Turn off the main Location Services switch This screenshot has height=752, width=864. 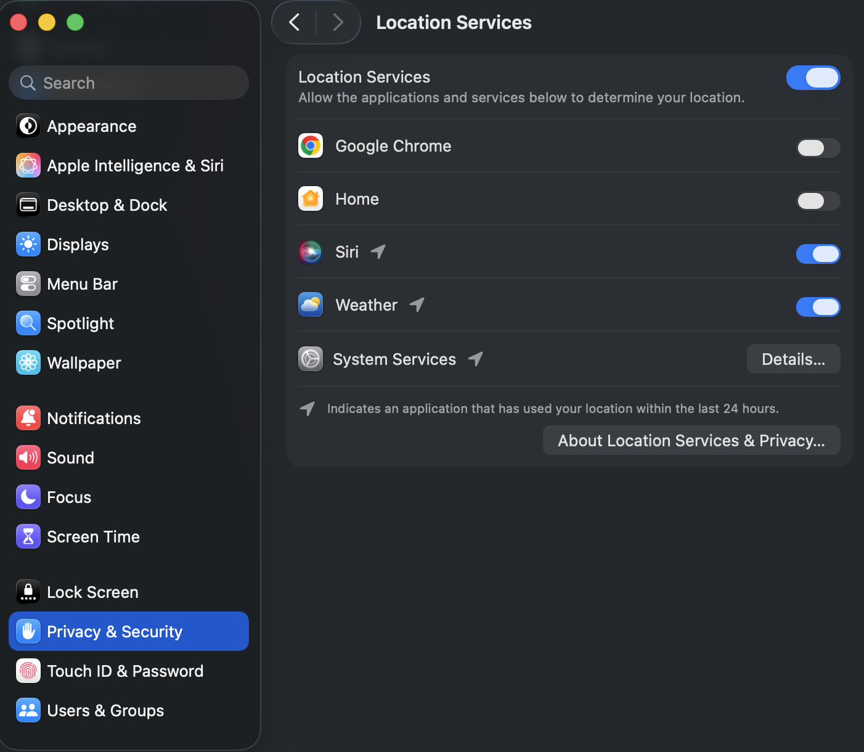(x=813, y=78)
